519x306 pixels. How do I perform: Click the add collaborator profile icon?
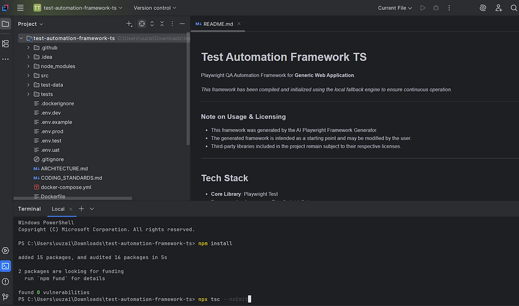coord(498,7)
